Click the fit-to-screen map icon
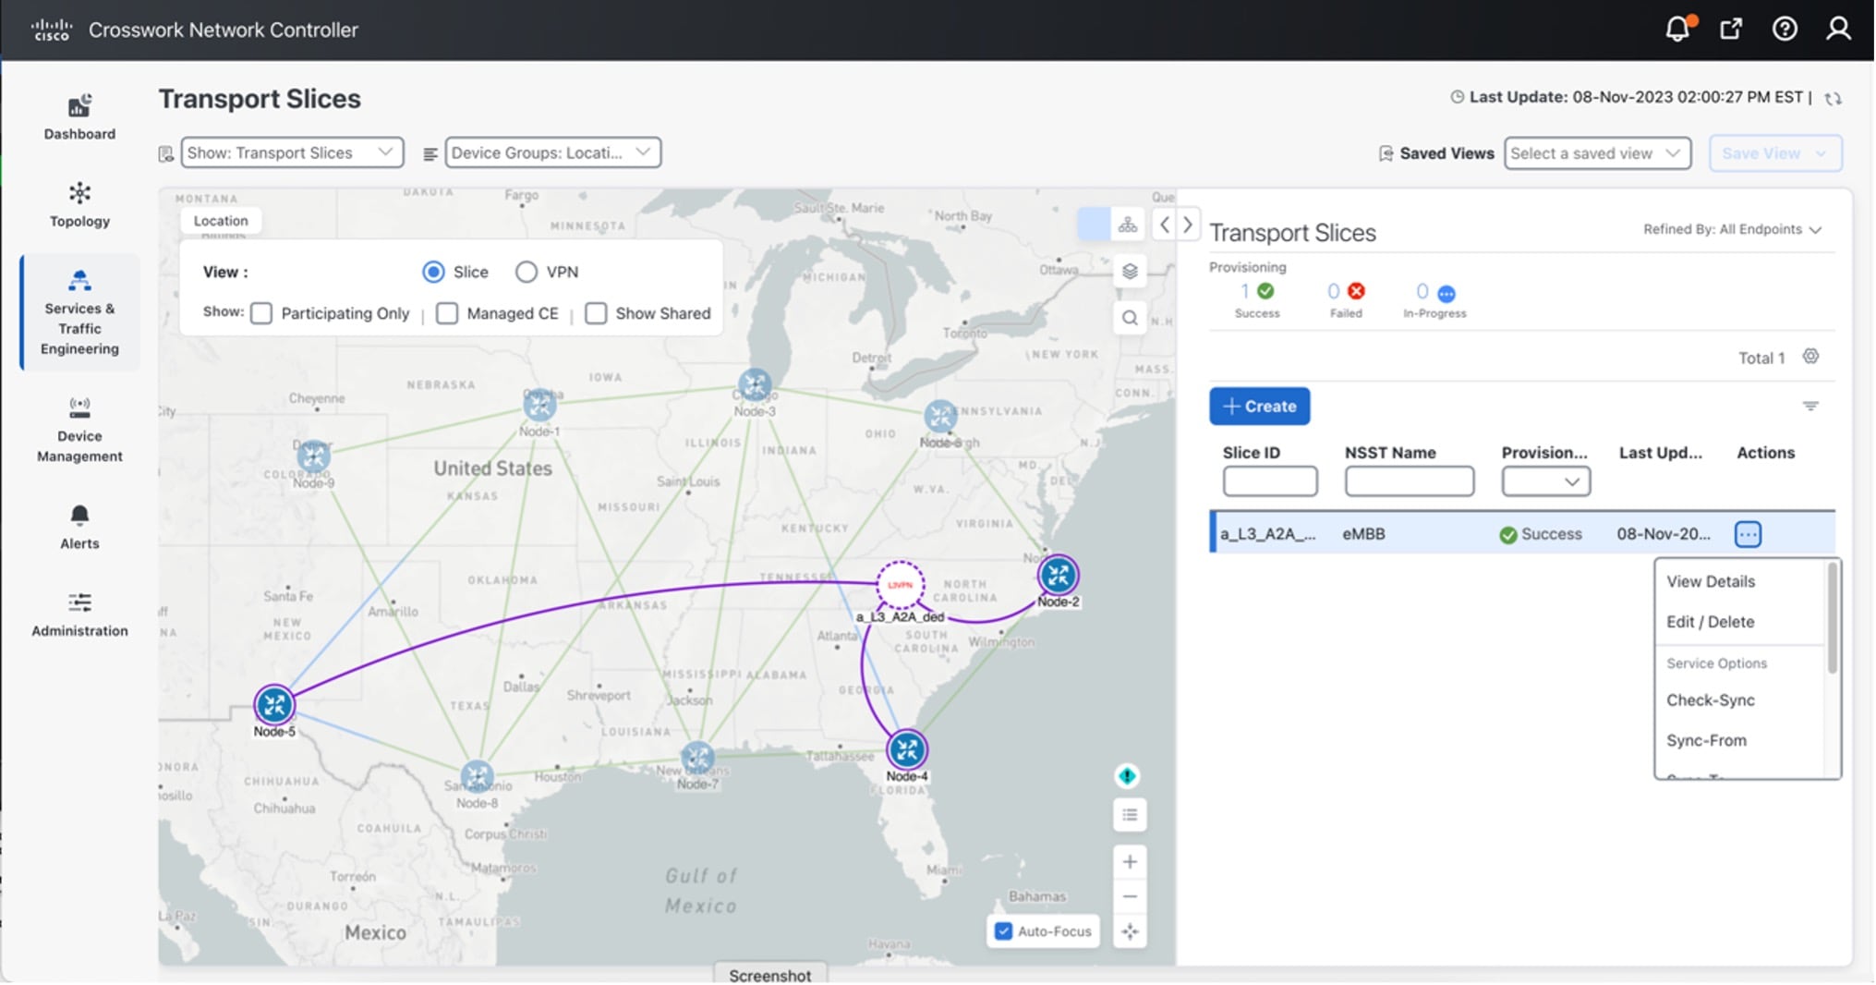The image size is (1876, 985). [1129, 931]
